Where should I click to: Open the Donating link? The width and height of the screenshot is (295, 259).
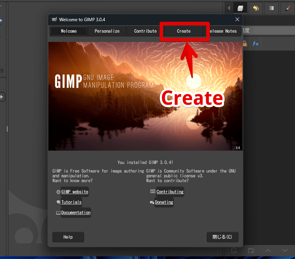[164, 202]
